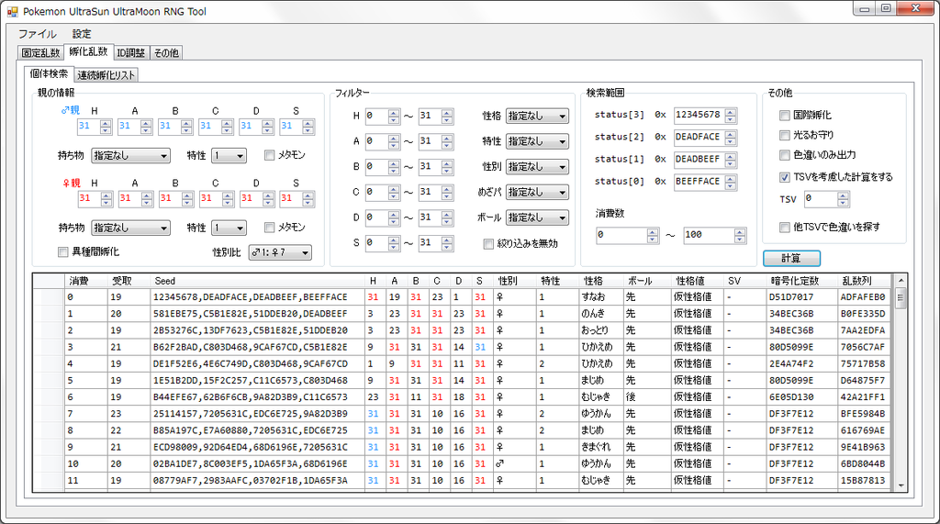
Task: Toggle 色違いのみ出力 checkbox
Action: point(785,155)
